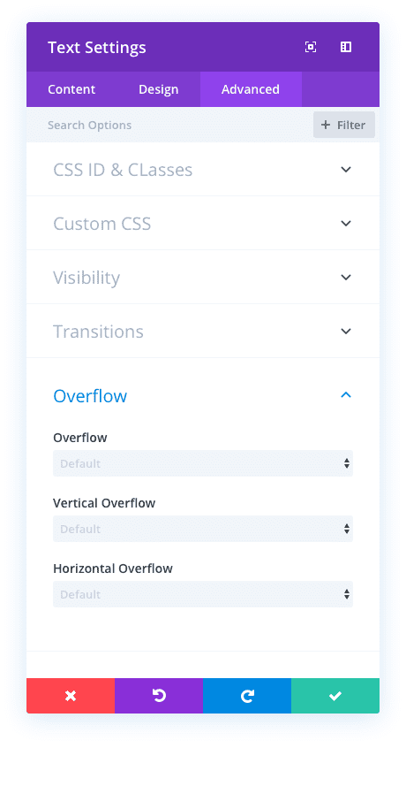406x786 pixels.
Task: Switch to the Content tab
Action: tap(71, 89)
